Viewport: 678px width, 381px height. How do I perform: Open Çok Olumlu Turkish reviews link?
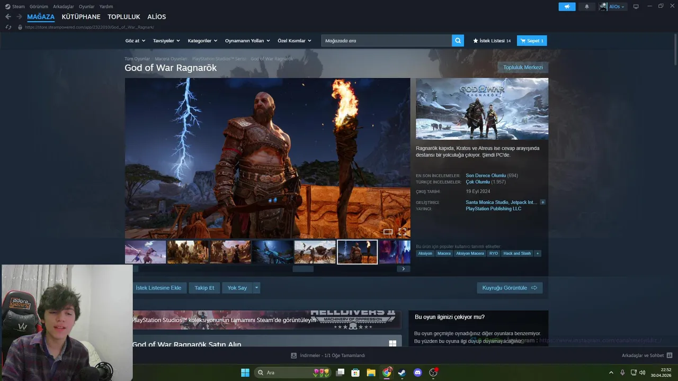click(x=478, y=182)
